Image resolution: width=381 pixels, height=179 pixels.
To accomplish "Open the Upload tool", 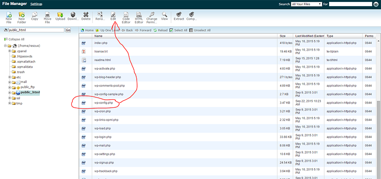I will 60,15.
